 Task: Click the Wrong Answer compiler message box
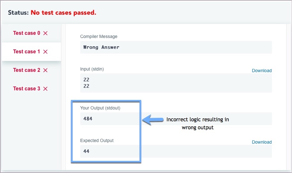click(176, 47)
